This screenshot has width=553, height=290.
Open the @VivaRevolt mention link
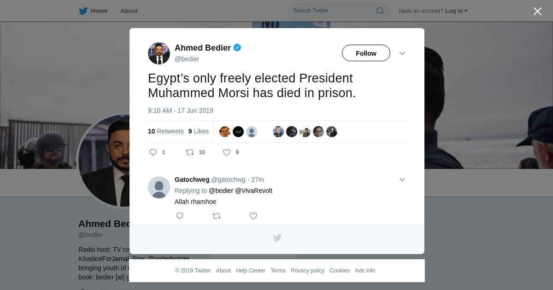point(253,191)
